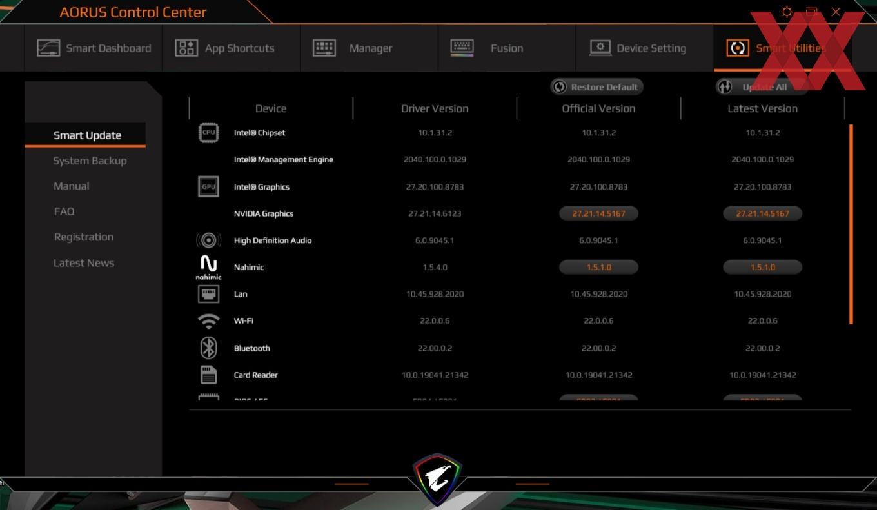Open the FAQ section
The width and height of the screenshot is (877, 510).
pyautogui.click(x=64, y=211)
